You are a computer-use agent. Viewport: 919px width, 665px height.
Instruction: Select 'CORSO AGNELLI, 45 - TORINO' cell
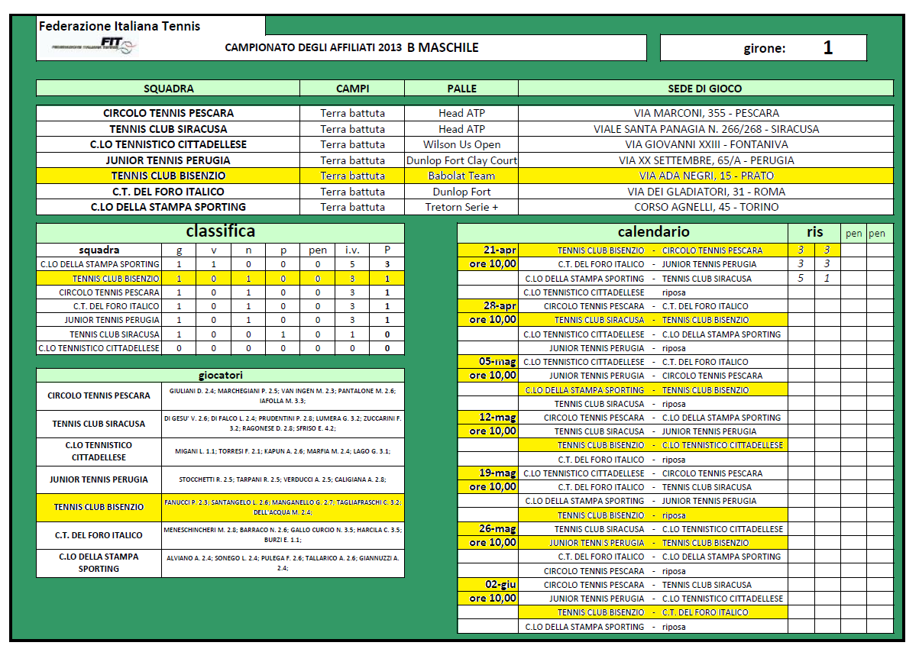pyautogui.click(x=706, y=207)
